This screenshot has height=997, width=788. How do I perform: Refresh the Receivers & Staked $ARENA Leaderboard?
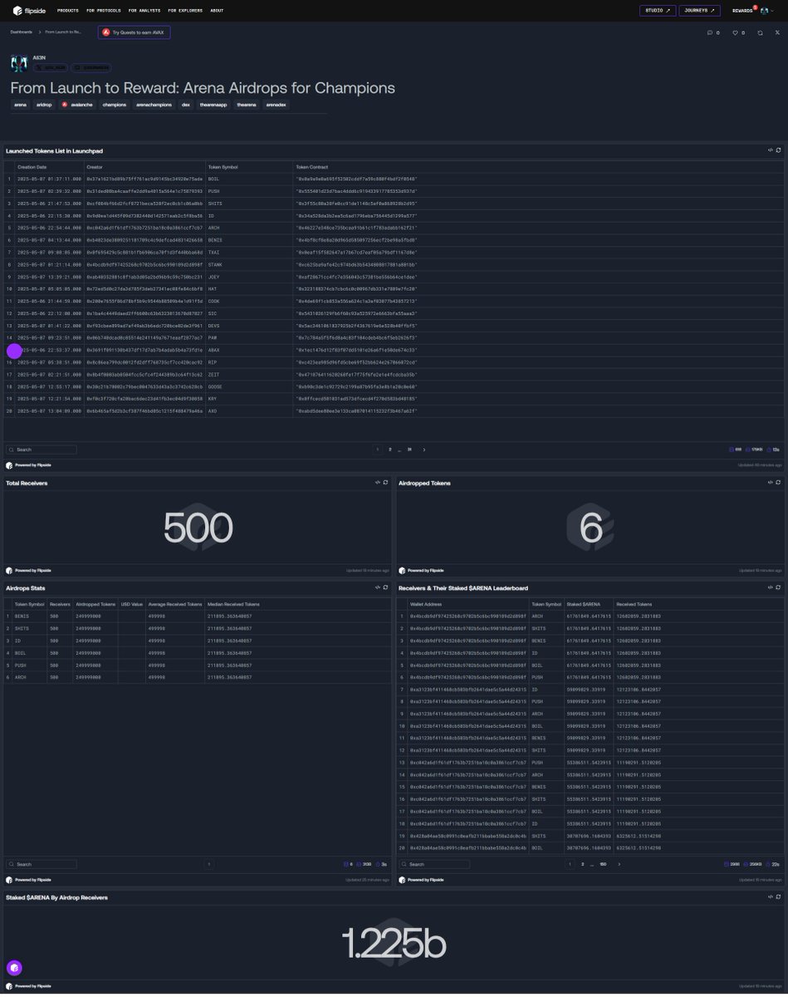point(778,587)
